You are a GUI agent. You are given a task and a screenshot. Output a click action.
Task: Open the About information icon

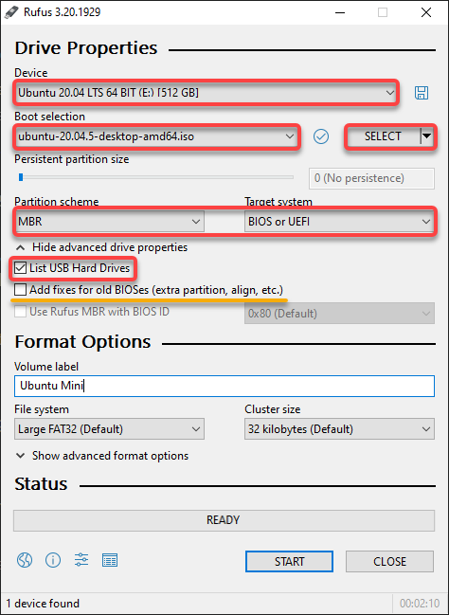point(53,560)
